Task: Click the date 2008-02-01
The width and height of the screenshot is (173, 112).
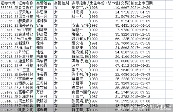Action: click(148, 88)
